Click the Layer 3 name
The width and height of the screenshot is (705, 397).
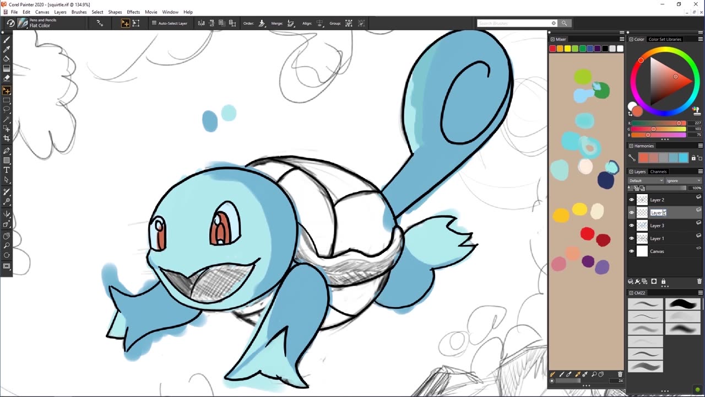click(657, 226)
